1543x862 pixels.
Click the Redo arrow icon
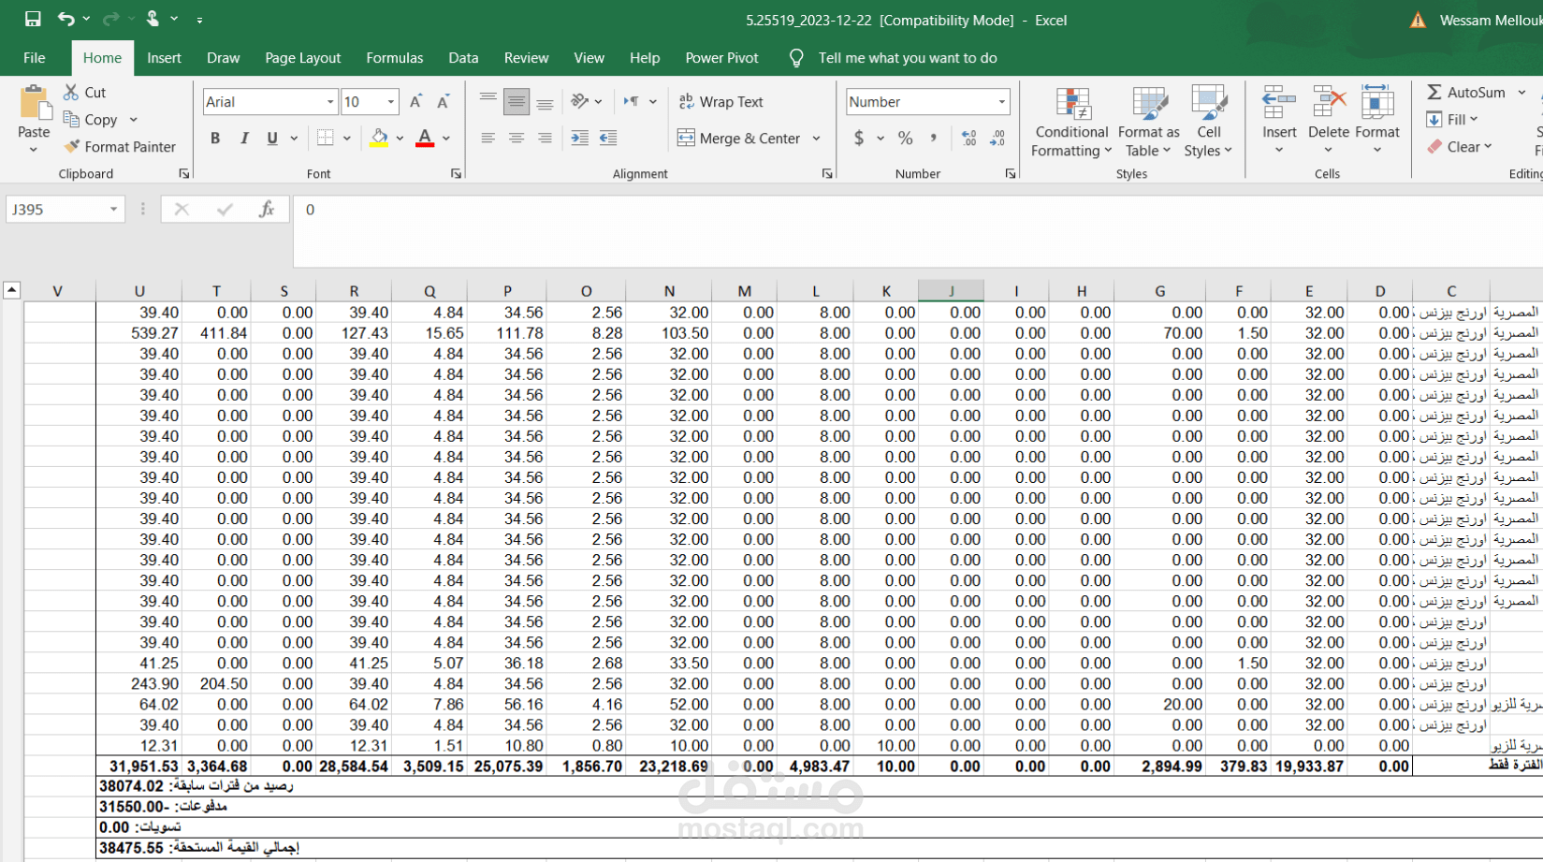(110, 19)
